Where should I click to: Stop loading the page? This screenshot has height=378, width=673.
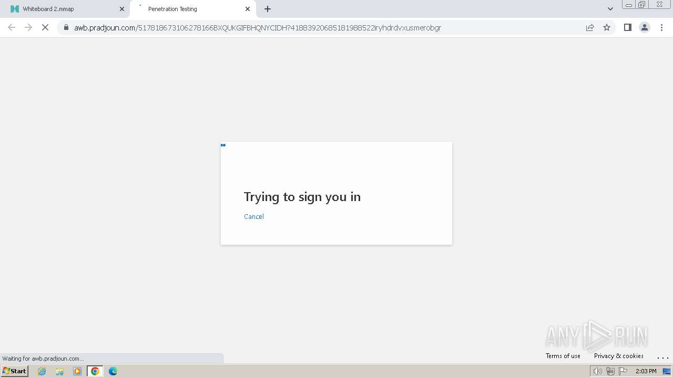click(x=45, y=27)
